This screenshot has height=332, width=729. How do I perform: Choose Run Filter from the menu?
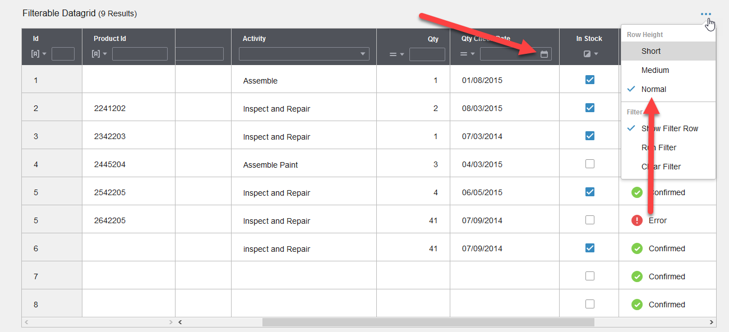668,147
